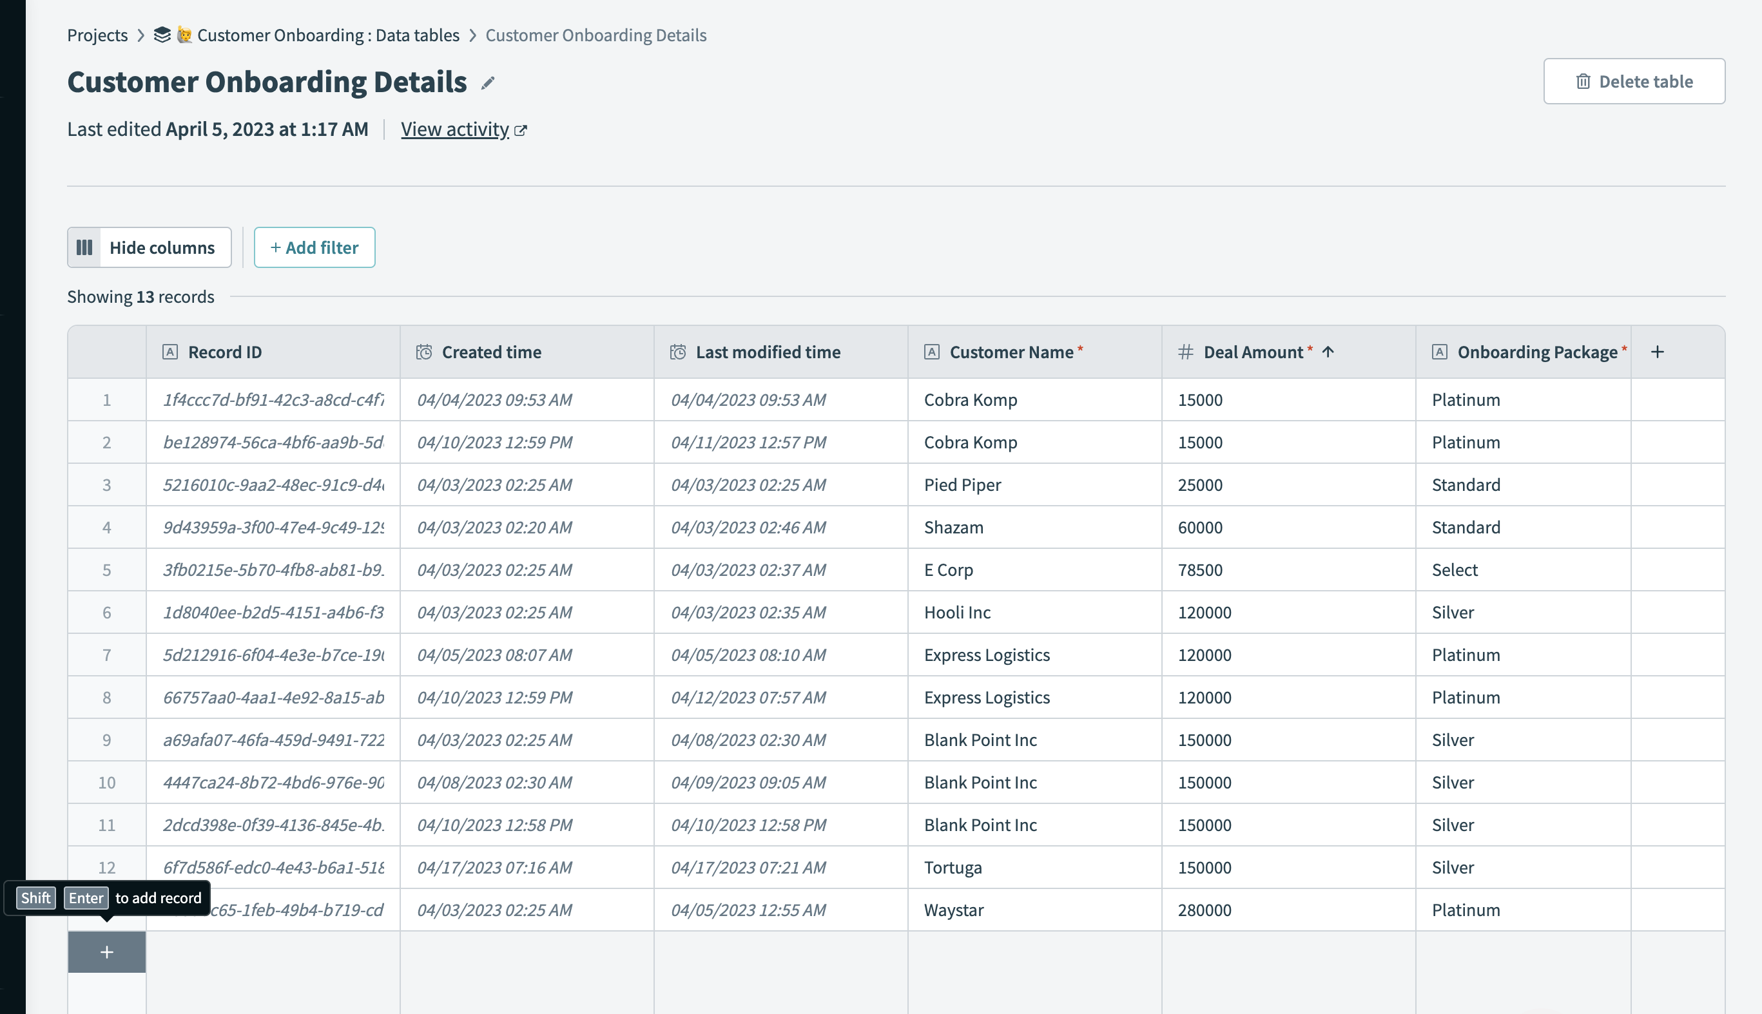Click Express Logistics in row 8
The width and height of the screenshot is (1762, 1014).
click(1034, 697)
